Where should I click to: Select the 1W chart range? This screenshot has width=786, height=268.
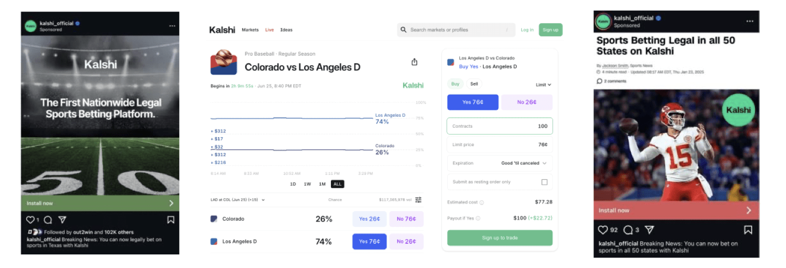(x=307, y=184)
